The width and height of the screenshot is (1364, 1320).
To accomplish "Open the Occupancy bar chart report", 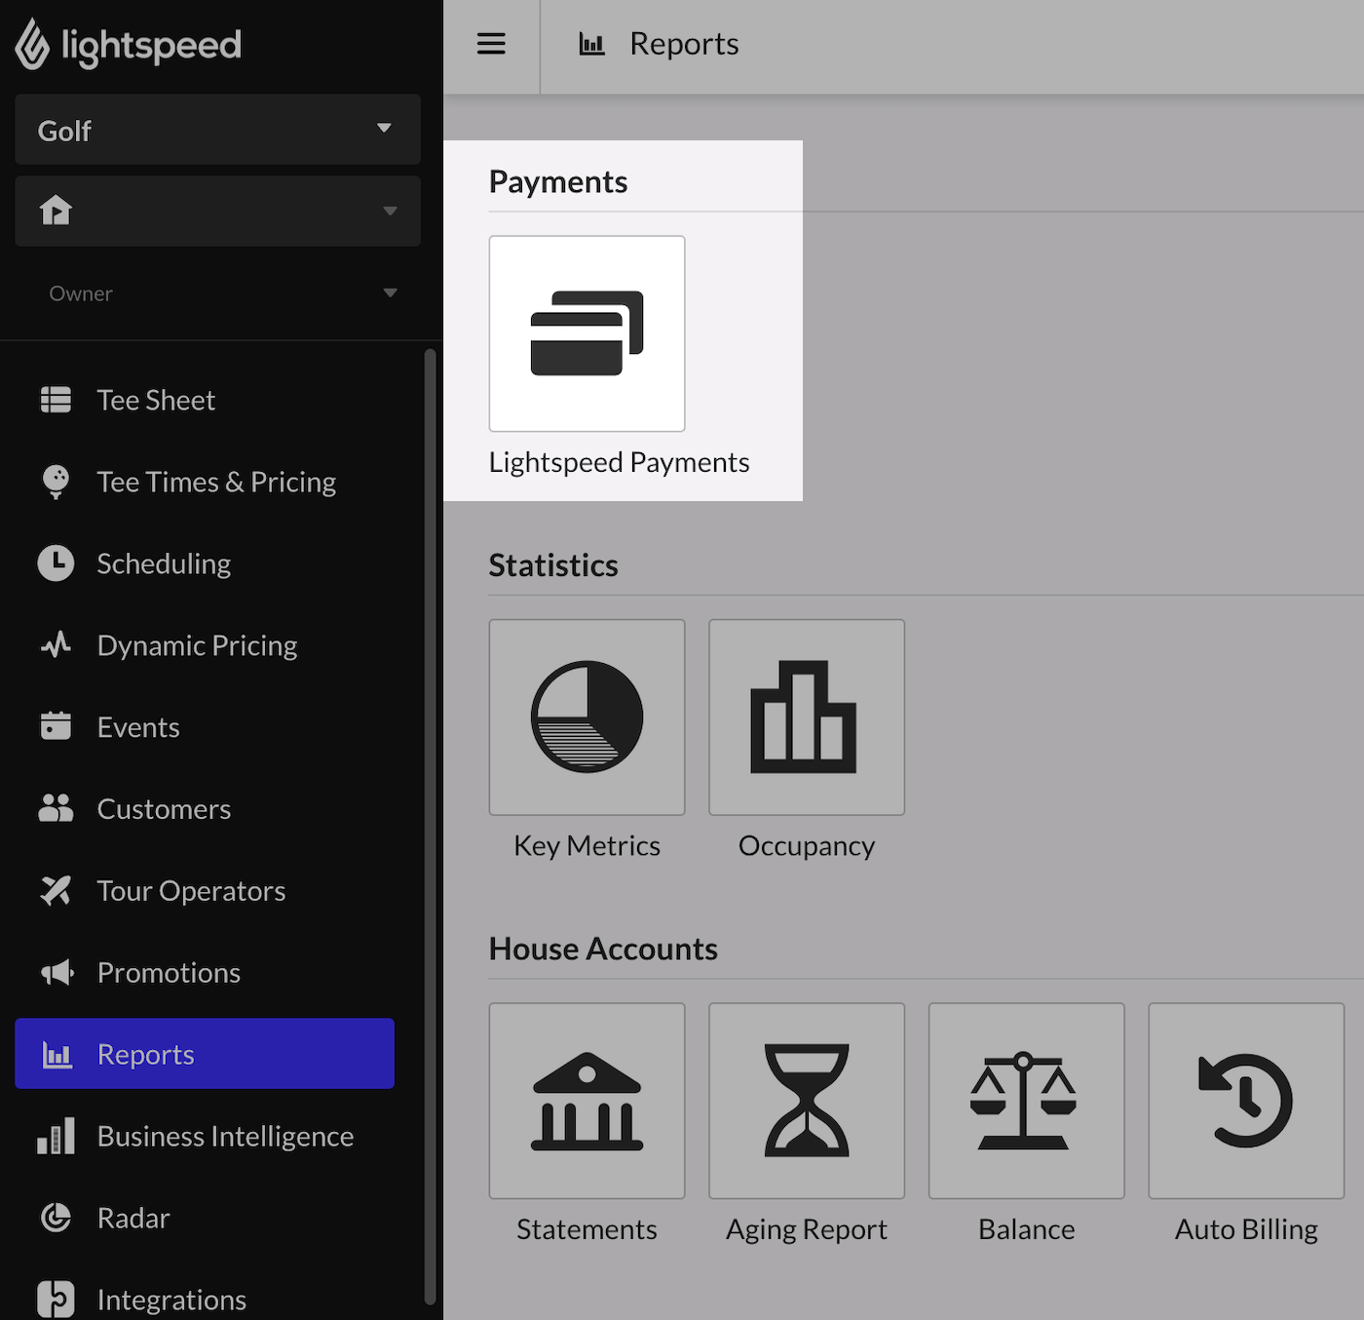I will pos(807,717).
